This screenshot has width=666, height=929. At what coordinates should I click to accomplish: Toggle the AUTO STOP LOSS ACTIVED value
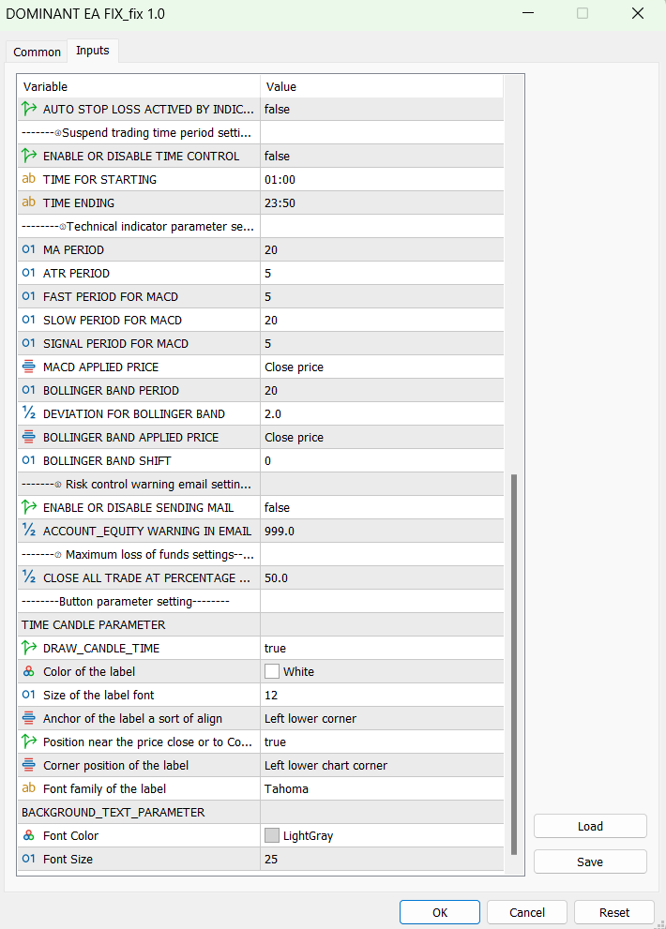coord(381,109)
